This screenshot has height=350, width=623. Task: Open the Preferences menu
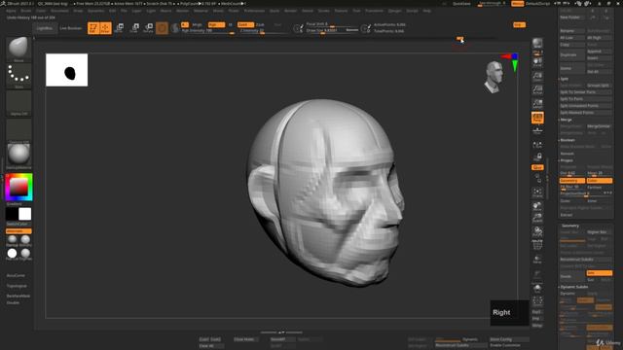(x=254, y=11)
